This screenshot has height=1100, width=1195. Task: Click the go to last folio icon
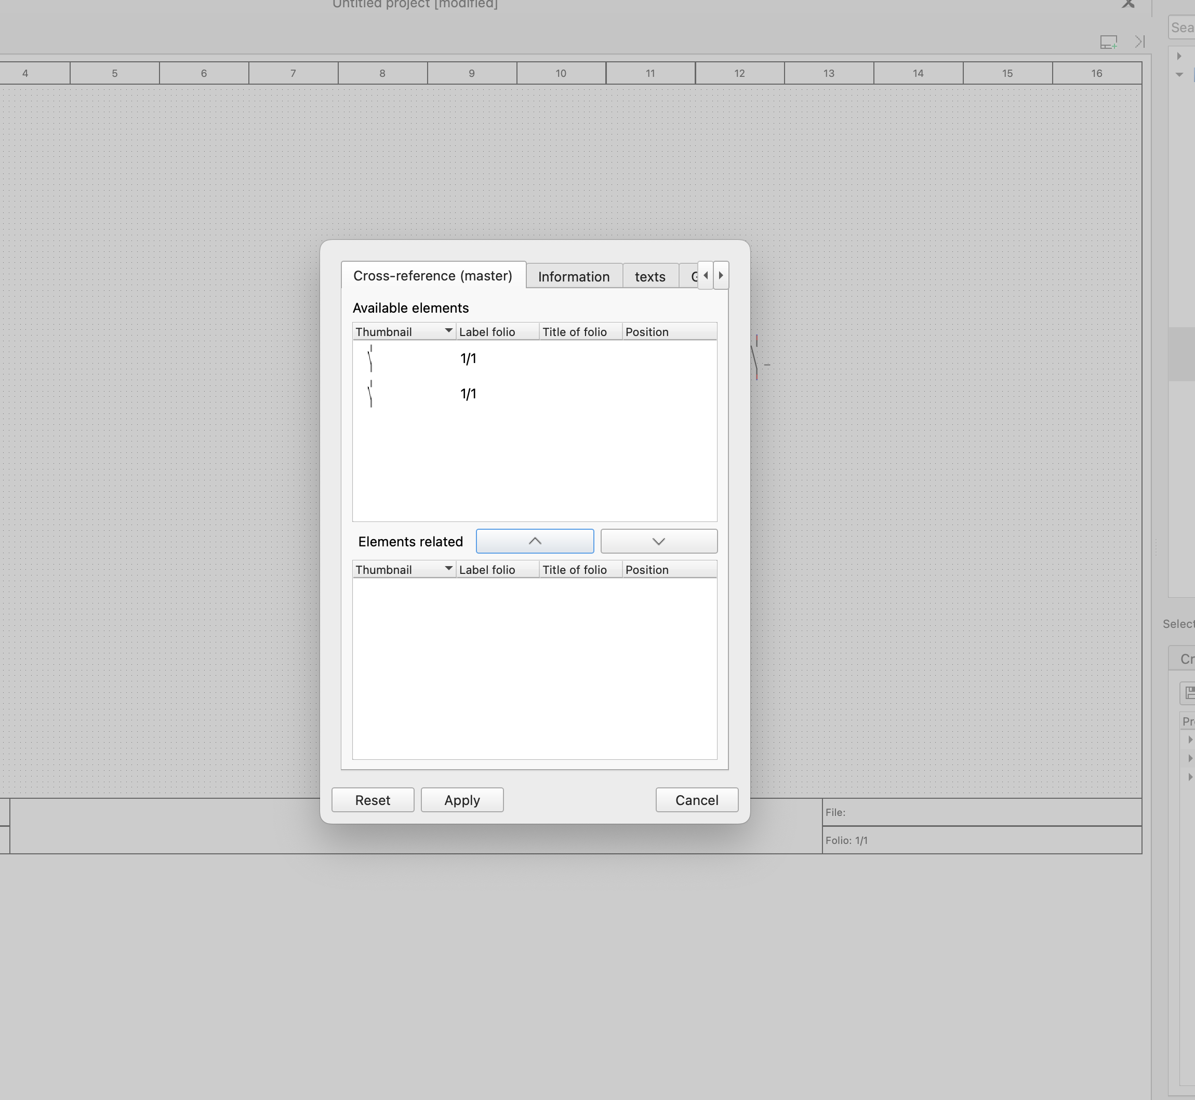click(x=1139, y=42)
